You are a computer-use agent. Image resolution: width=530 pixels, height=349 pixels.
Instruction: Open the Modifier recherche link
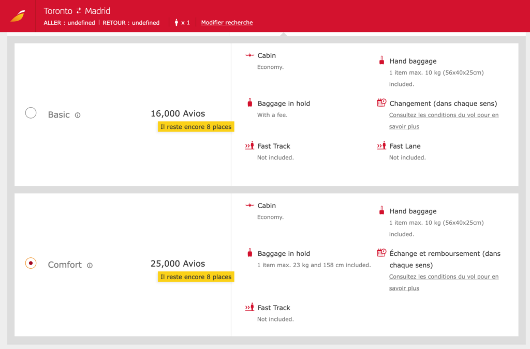click(227, 23)
